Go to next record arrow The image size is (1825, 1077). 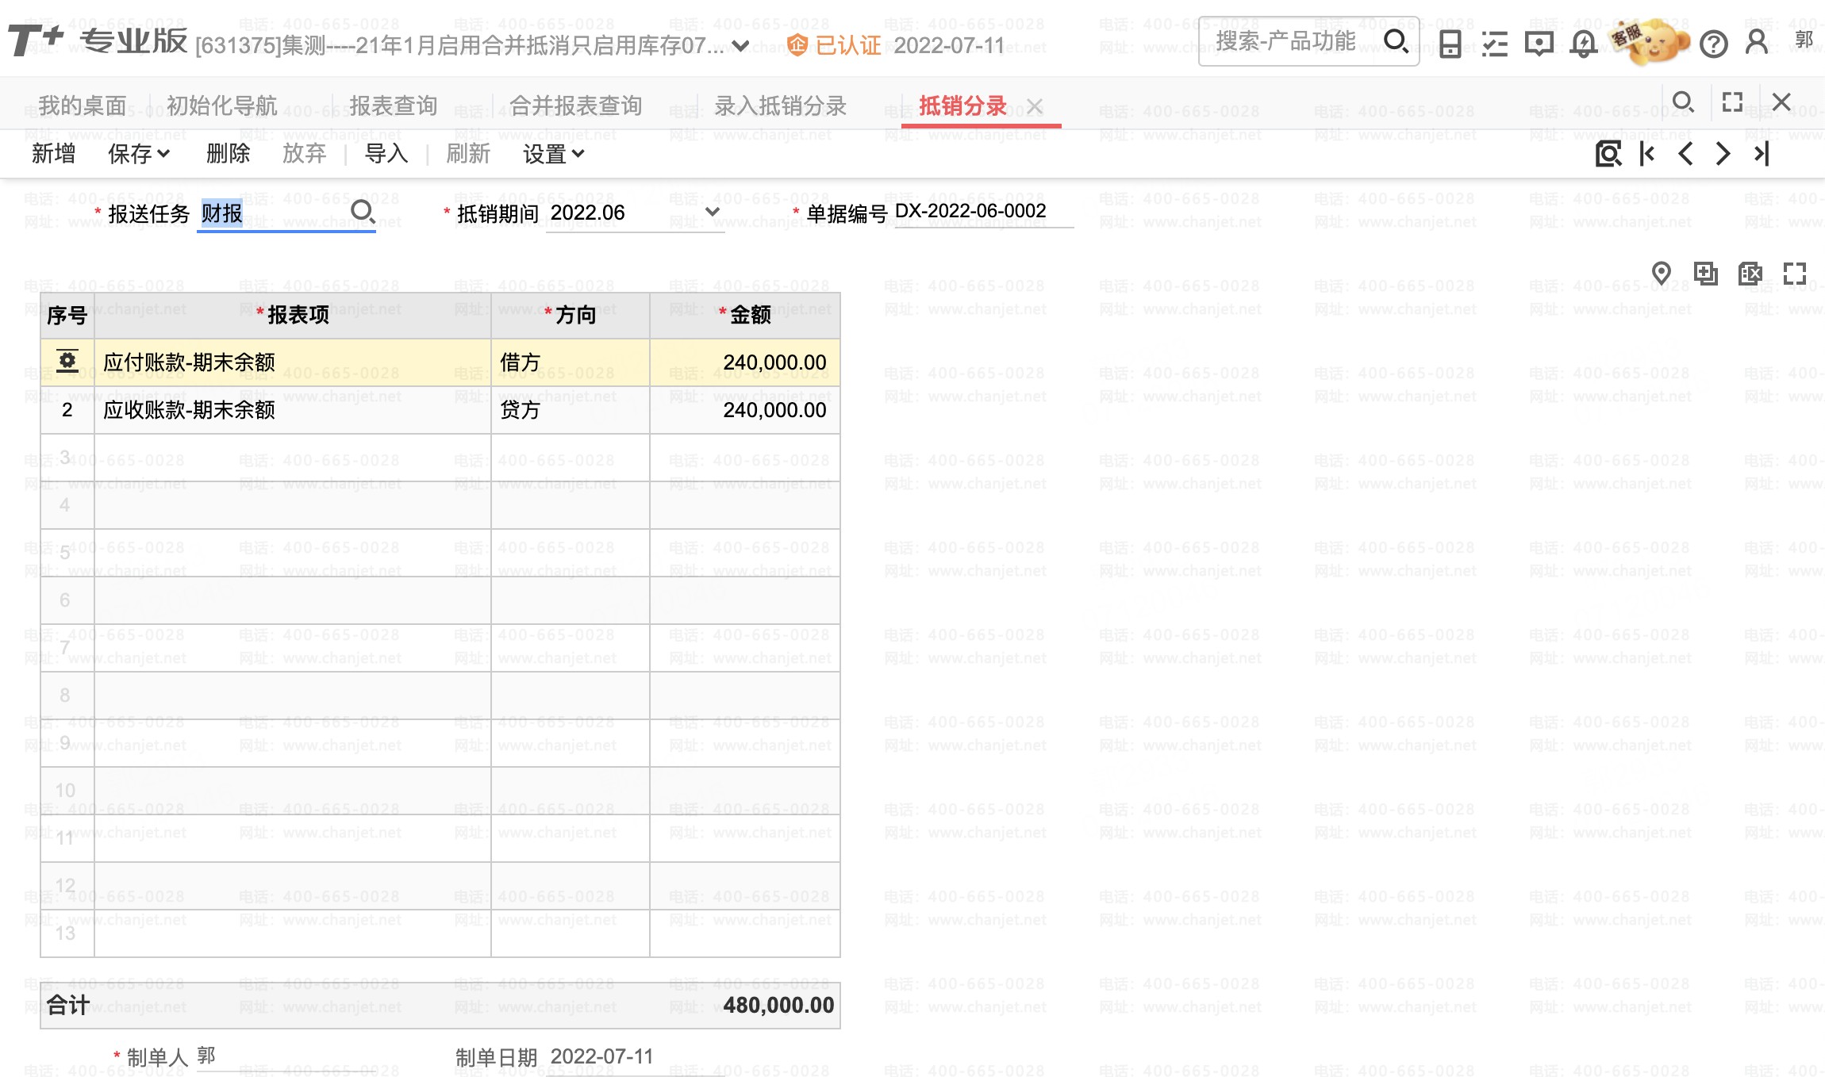click(x=1723, y=153)
